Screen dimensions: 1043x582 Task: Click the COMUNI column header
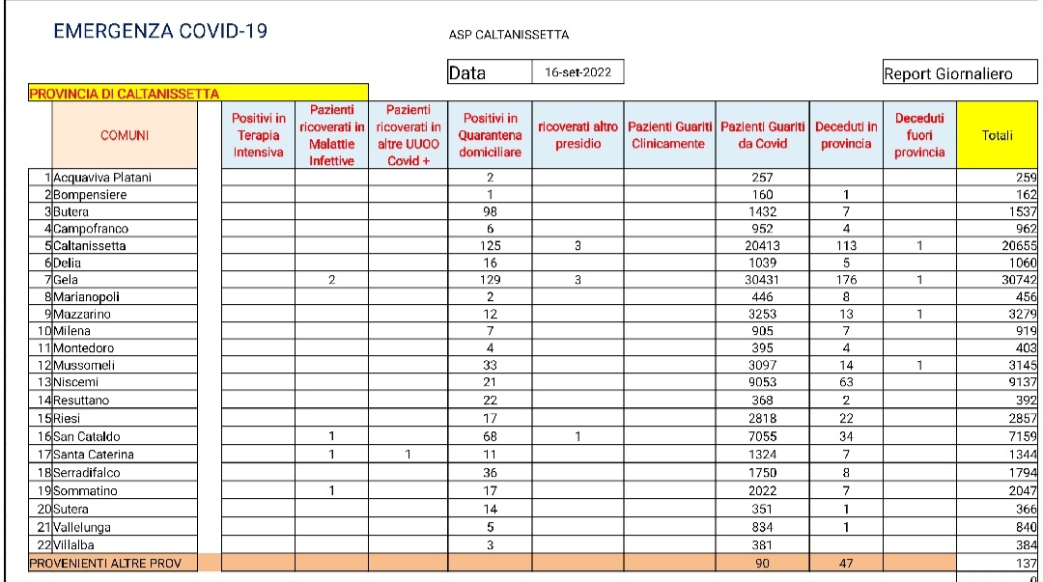tap(125, 135)
